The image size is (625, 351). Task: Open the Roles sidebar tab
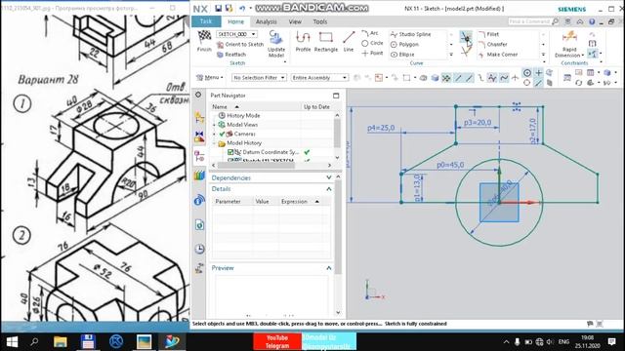(x=199, y=269)
